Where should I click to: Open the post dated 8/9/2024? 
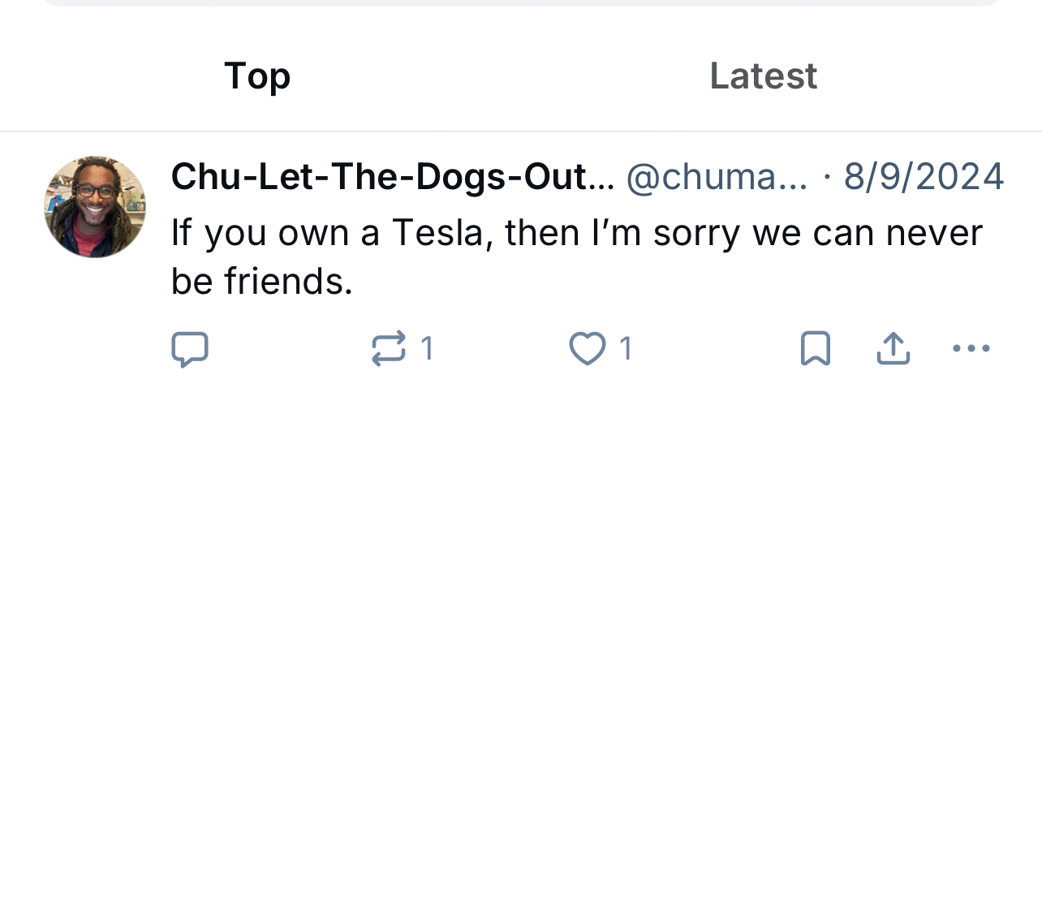point(924,176)
